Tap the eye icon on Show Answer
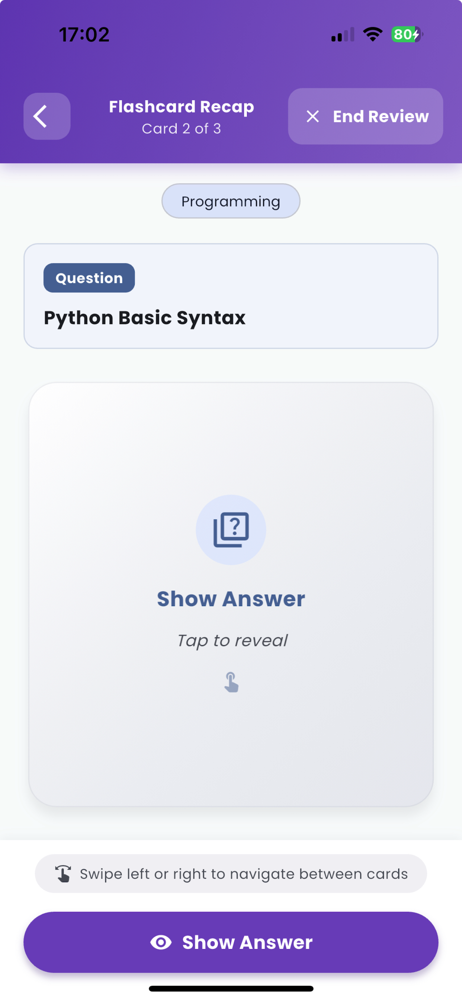This screenshot has width=462, height=1001. pos(161,942)
